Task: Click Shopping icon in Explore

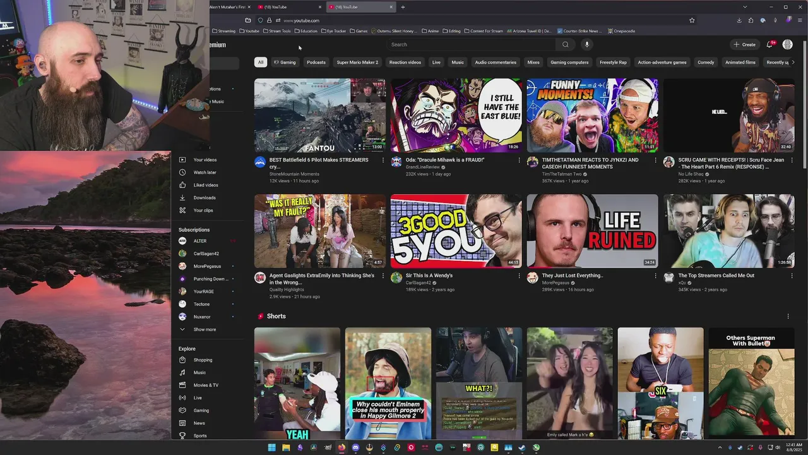Action: (182, 360)
